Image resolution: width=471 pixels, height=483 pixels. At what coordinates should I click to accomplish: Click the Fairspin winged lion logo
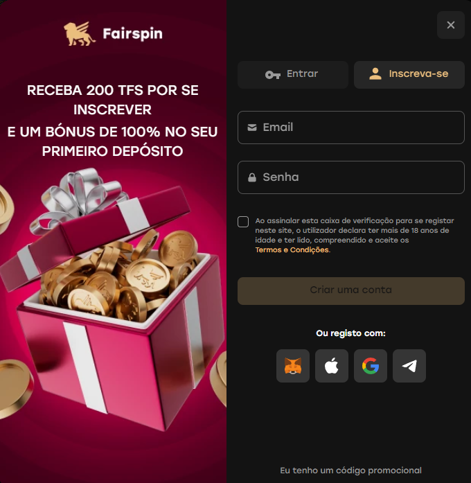coord(80,34)
